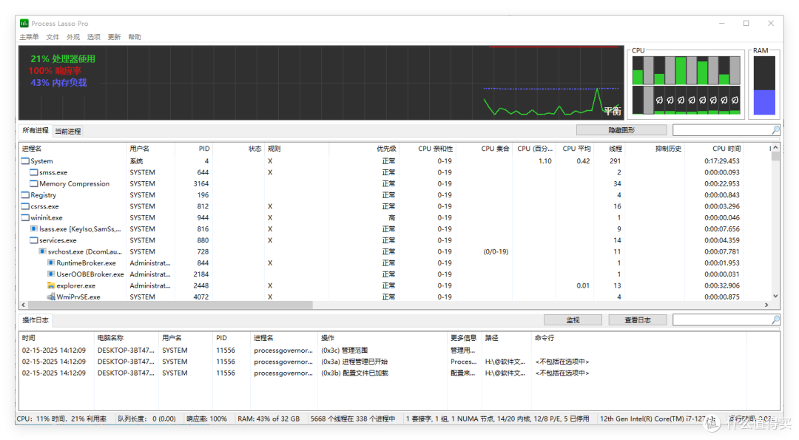Viewport: 799px width, 440px height.
Task: Click the CPU core usage meter panel
Action: coord(686,85)
